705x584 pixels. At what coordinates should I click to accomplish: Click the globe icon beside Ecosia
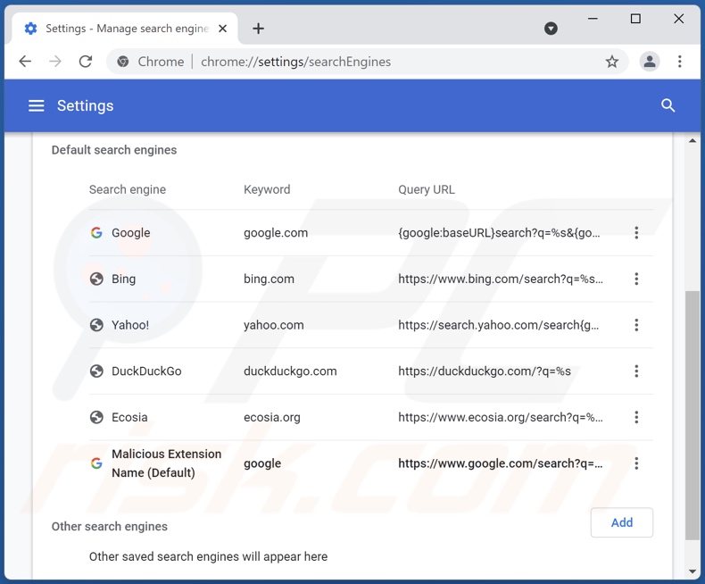pyautogui.click(x=96, y=417)
